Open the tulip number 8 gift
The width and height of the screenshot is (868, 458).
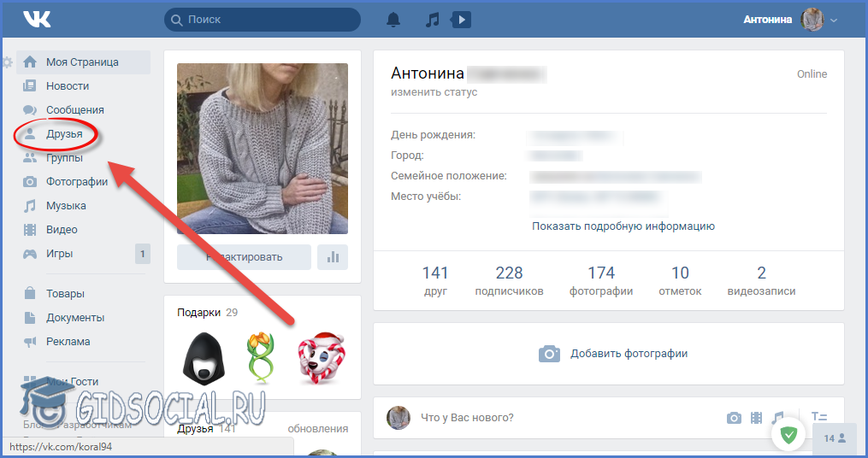[x=260, y=358]
